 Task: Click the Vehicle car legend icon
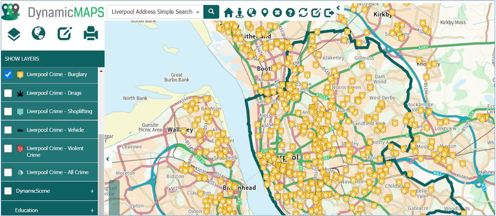20,130
